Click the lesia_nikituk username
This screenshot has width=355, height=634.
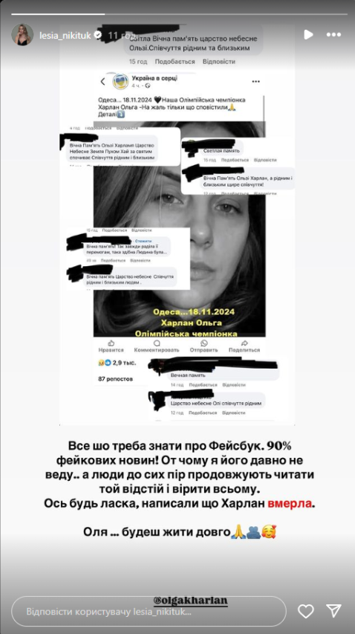(x=66, y=35)
